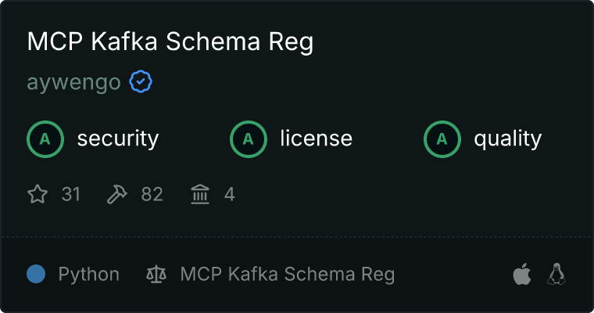The height and width of the screenshot is (313, 594).
Task: Click the security grade A badge
Action: (x=45, y=139)
